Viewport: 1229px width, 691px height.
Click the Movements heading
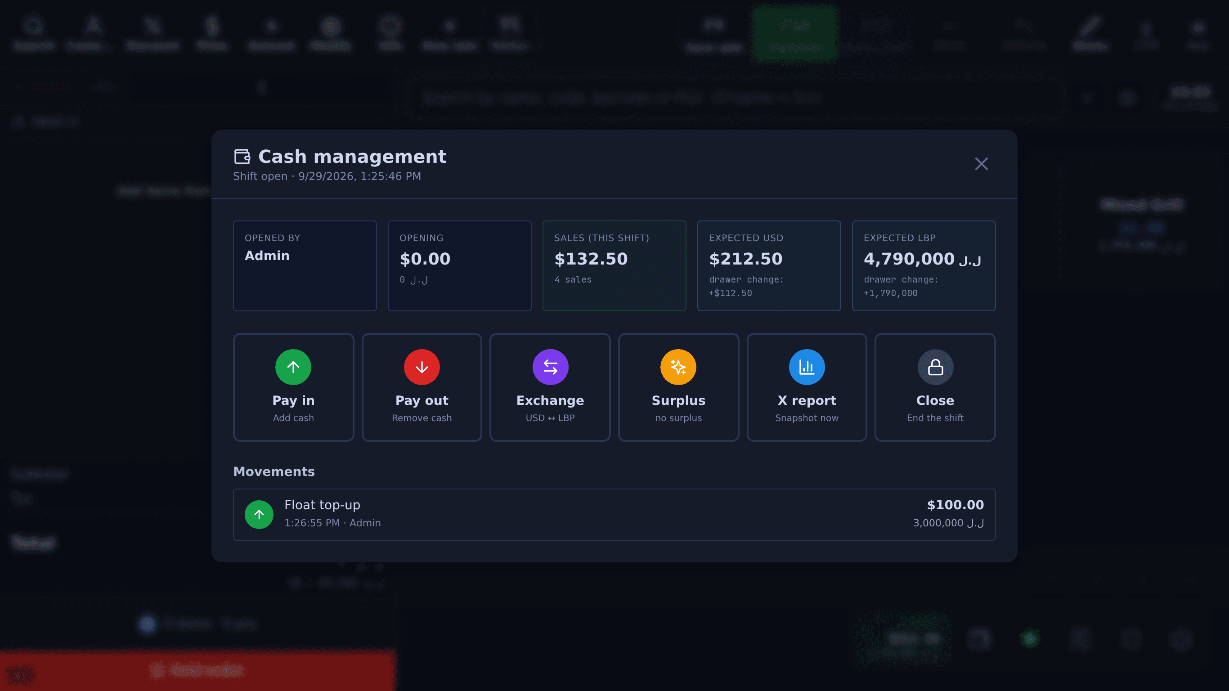point(274,471)
